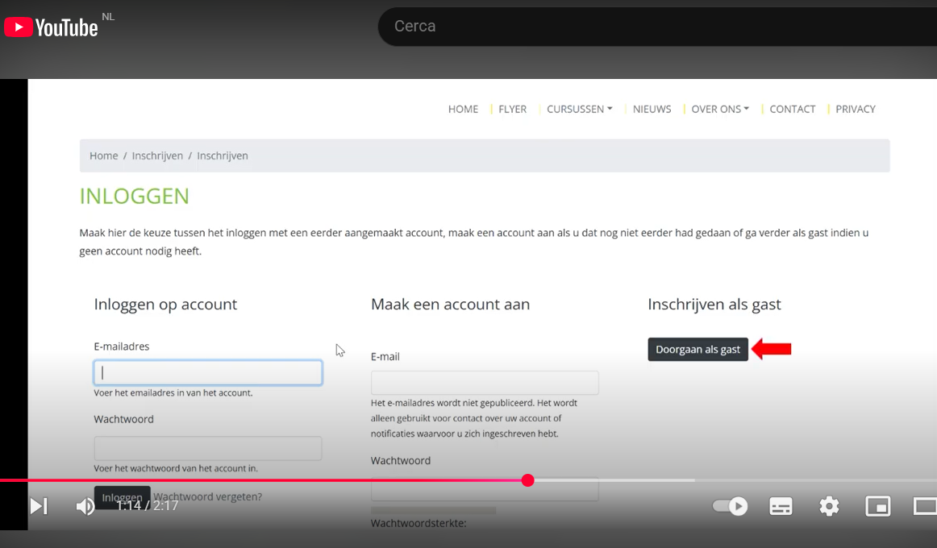937x548 pixels.
Task: Activate the miniplayer icon
Action: pyautogui.click(x=877, y=506)
